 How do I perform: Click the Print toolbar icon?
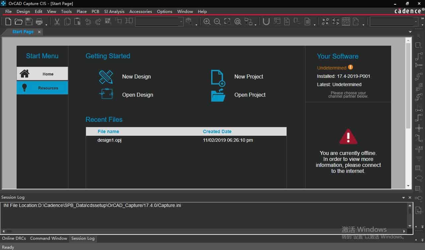(x=39, y=22)
